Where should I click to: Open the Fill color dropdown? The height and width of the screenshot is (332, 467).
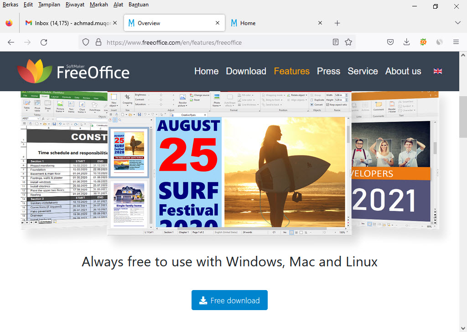point(246,95)
